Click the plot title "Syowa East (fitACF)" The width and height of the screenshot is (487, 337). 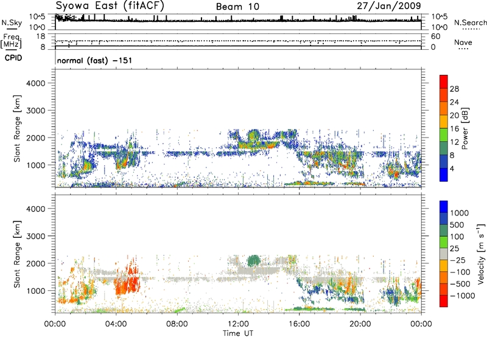110,6
